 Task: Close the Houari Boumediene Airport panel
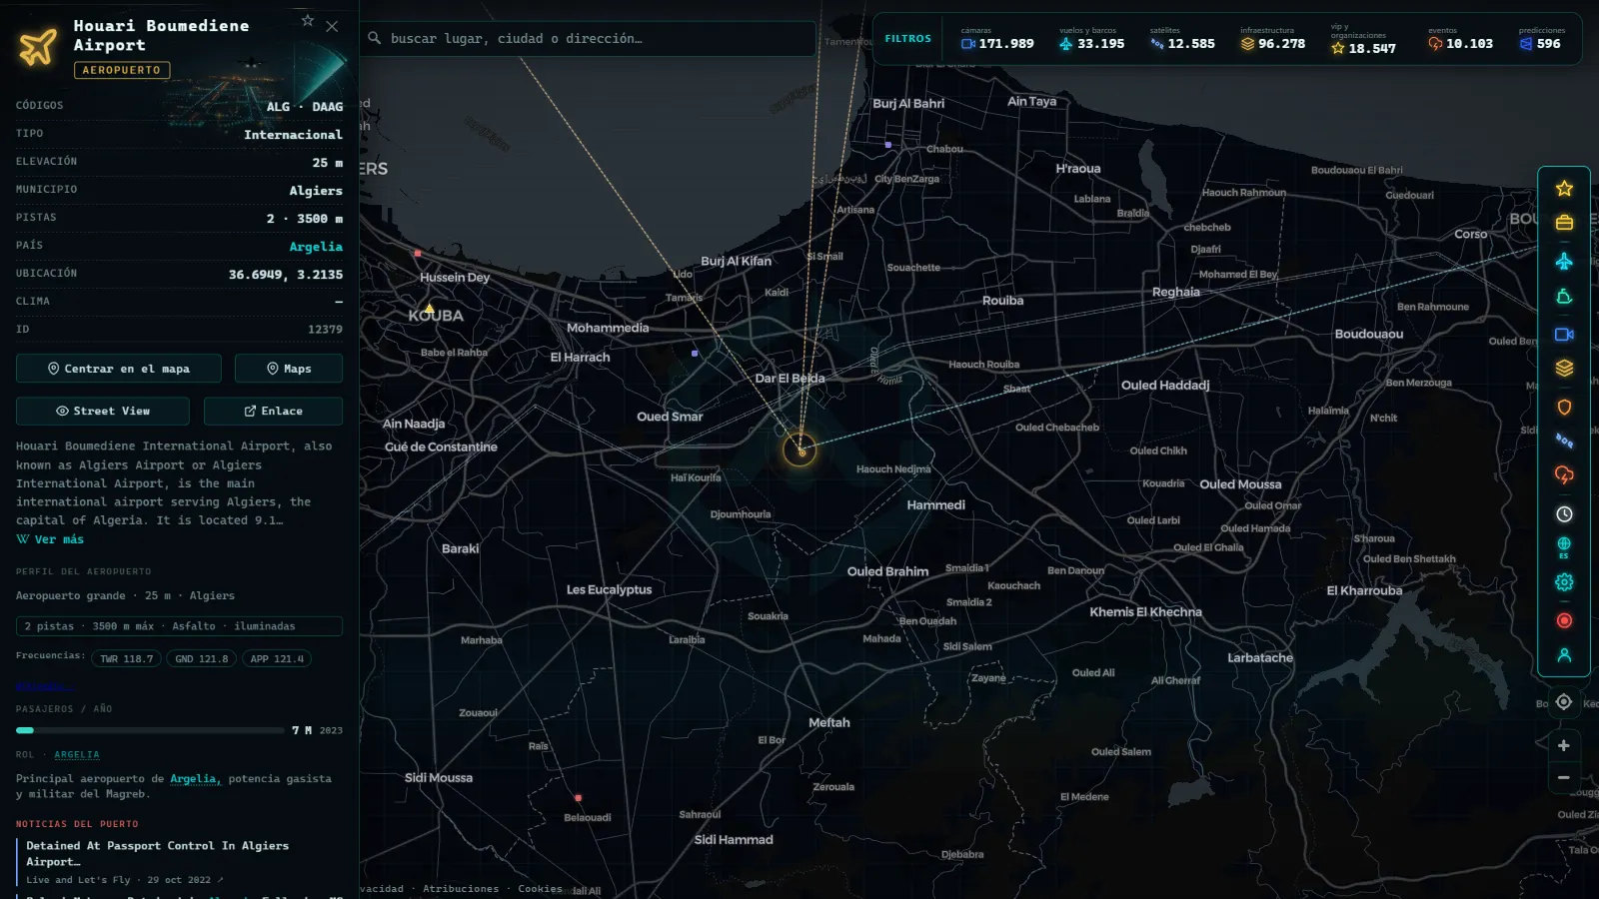pyautogui.click(x=332, y=26)
